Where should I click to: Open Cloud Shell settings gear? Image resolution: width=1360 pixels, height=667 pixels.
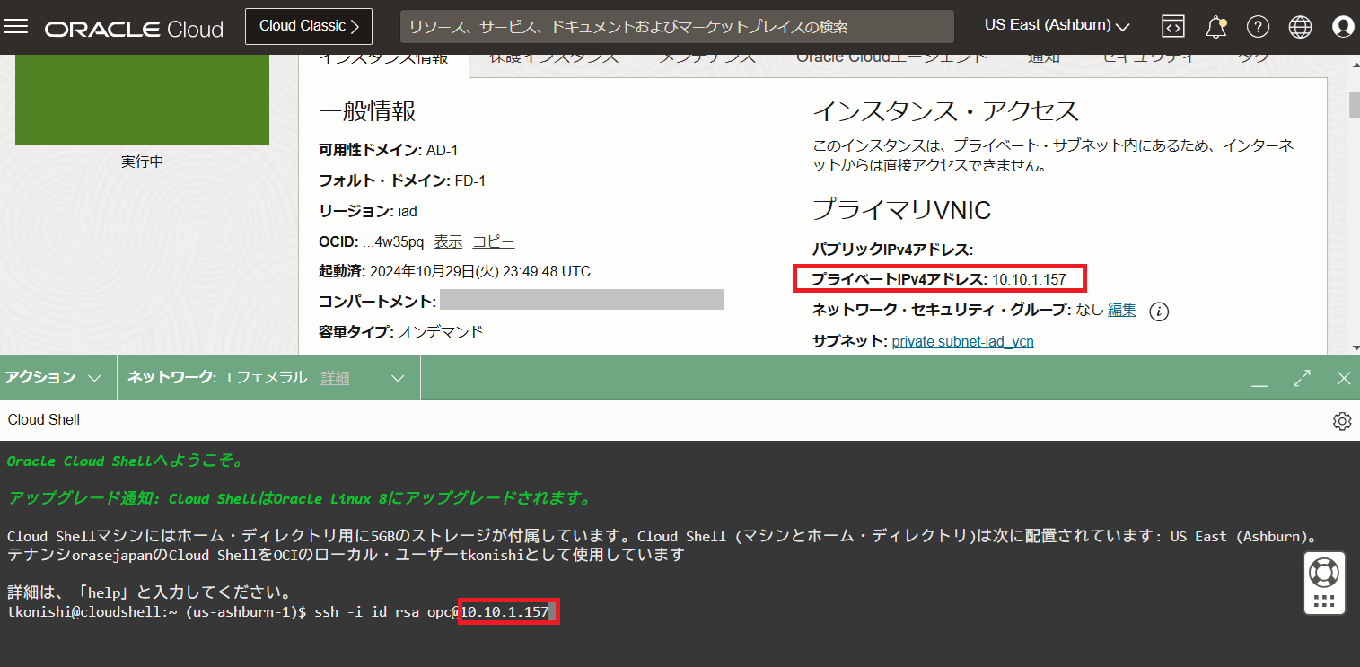tap(1342, 420)
